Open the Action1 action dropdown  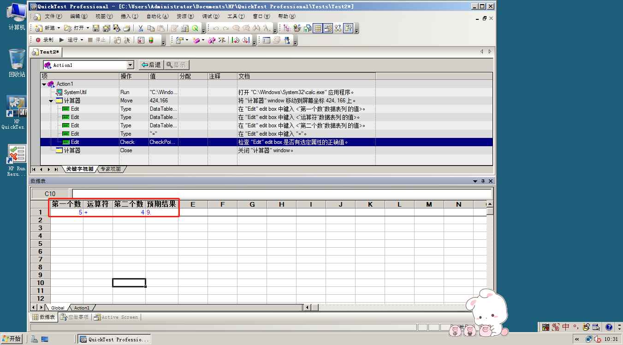[130, 65]
